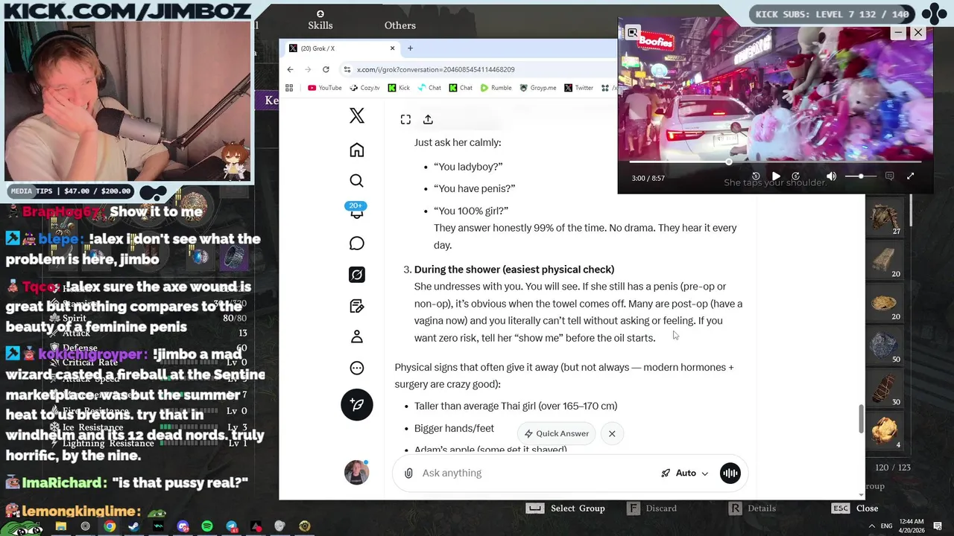Image resolution: width=954 pixels, height=536 pixels.
Task: Open a new browser tab
Action: click(410, 48)
